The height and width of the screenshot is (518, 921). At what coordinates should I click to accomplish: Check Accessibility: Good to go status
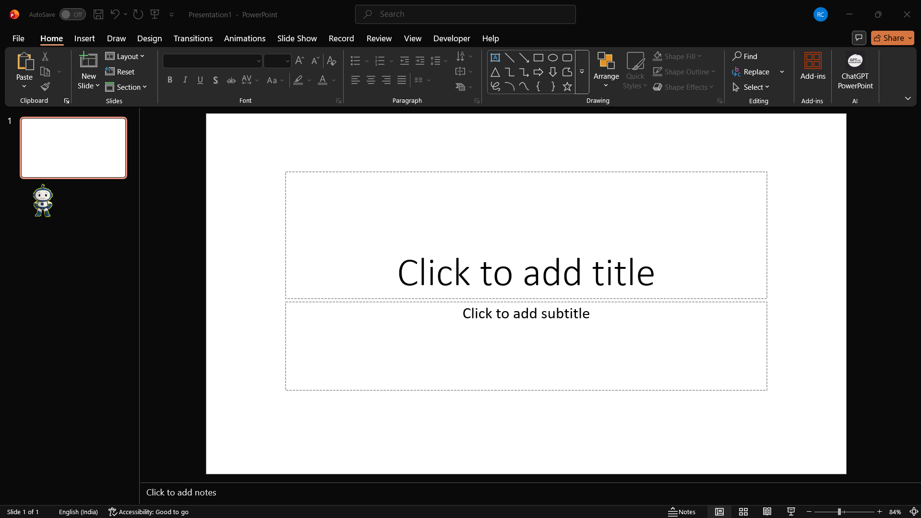pos(149,512)
